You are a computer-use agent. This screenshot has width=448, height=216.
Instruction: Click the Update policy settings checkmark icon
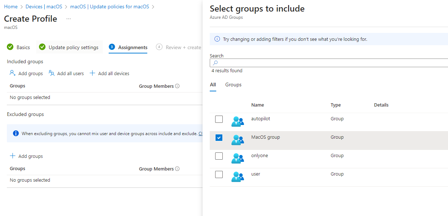click(42, 47)
